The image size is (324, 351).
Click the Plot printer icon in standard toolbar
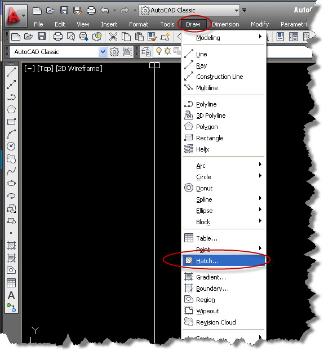click(58, 36)
